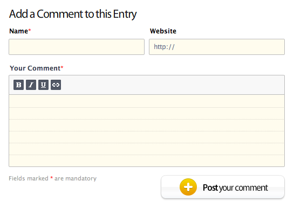
Task: Click the Fields marked are mandatory note
Action: 53,178
